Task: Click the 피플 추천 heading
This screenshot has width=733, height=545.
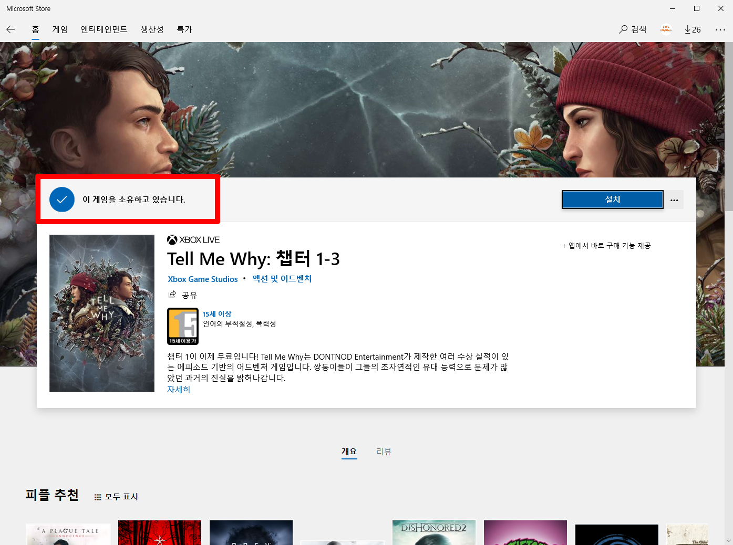Action: 52,495
